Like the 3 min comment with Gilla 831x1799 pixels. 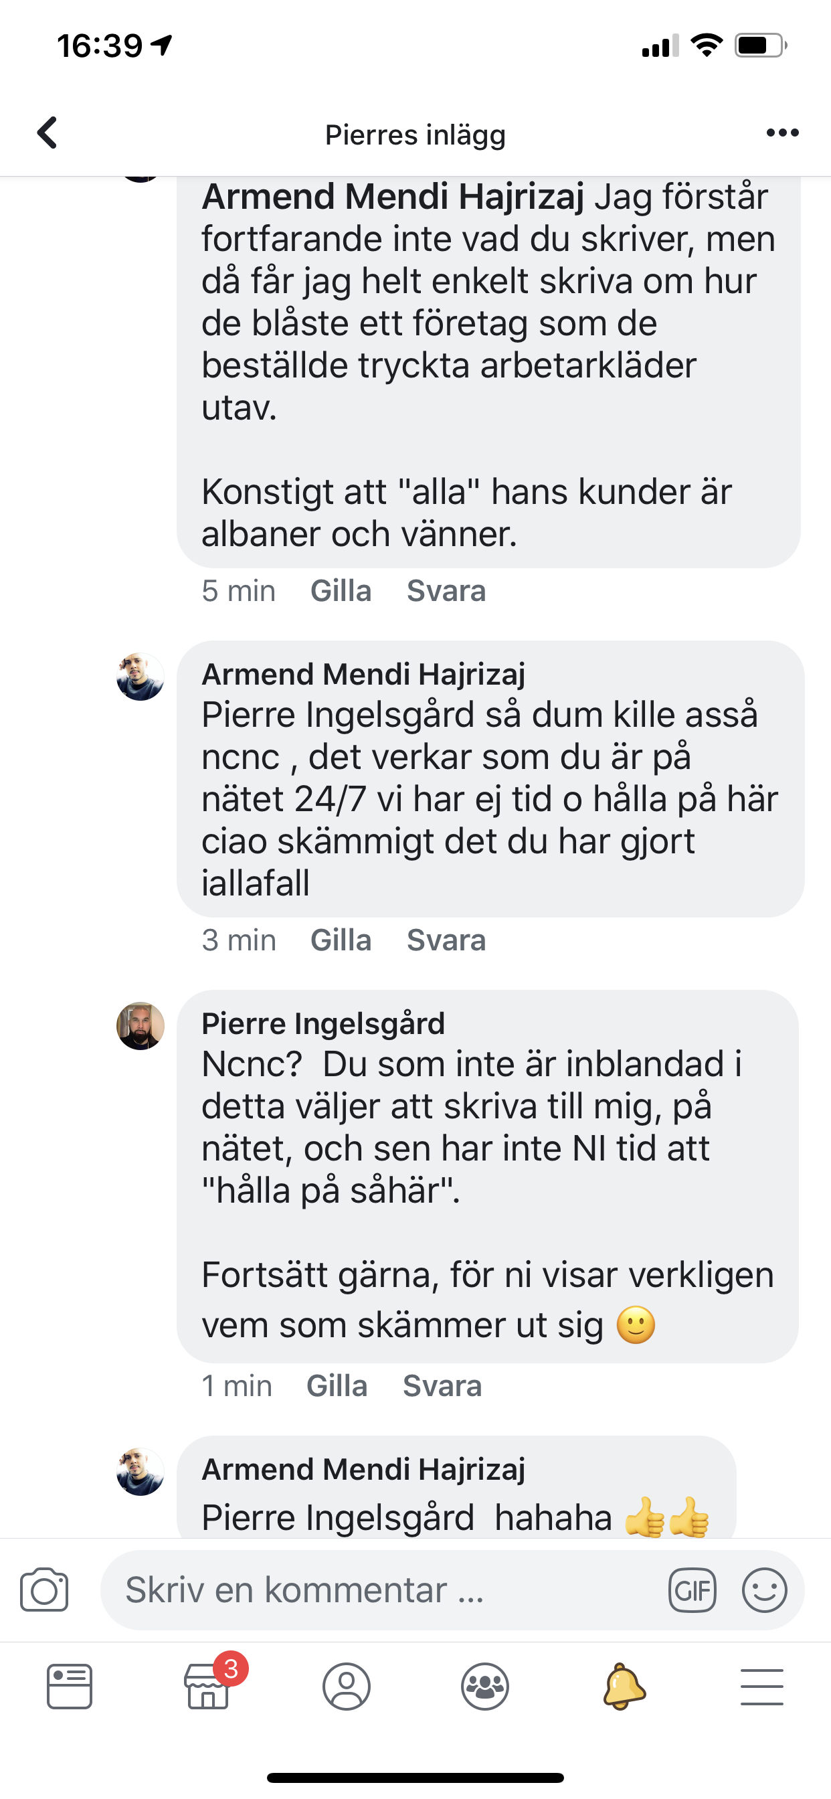pos(341,940)
